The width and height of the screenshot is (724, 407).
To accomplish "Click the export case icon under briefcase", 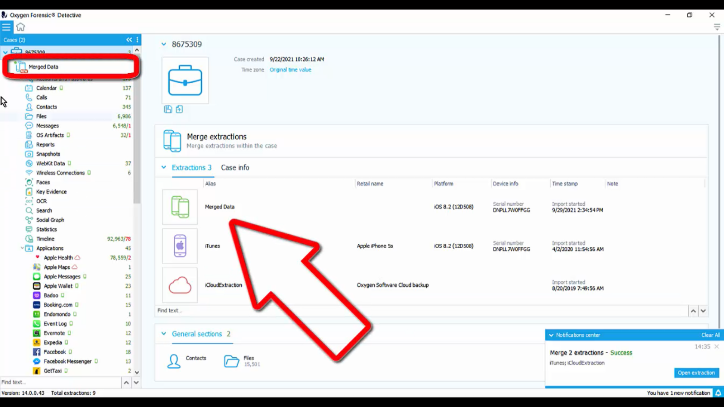I will (x=179, y=109).
